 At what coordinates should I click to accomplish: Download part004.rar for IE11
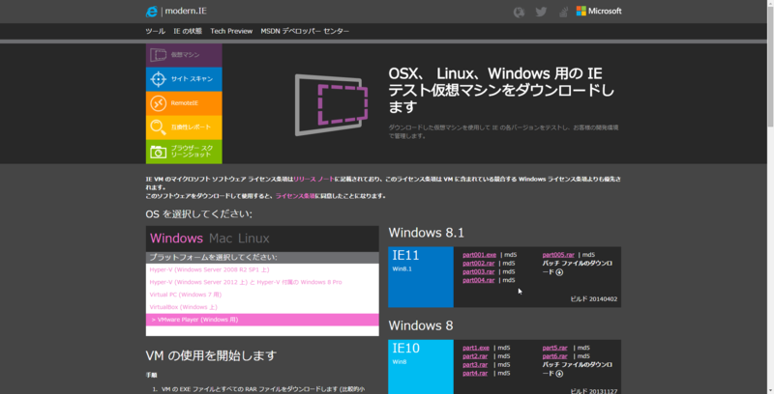tap(478, 280)
